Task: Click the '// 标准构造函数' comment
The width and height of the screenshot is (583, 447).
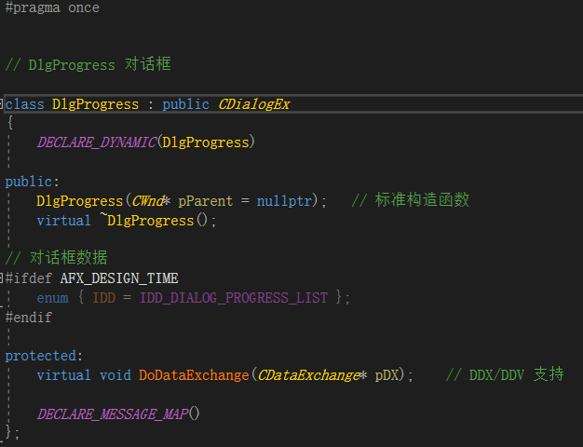Action: 411,200
